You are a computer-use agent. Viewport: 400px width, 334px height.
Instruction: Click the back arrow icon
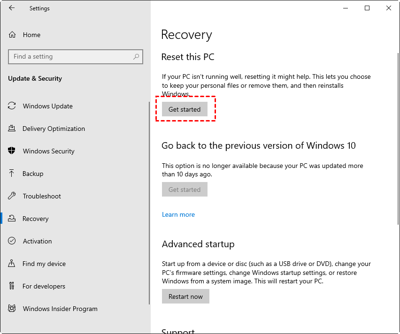(12, 8)
